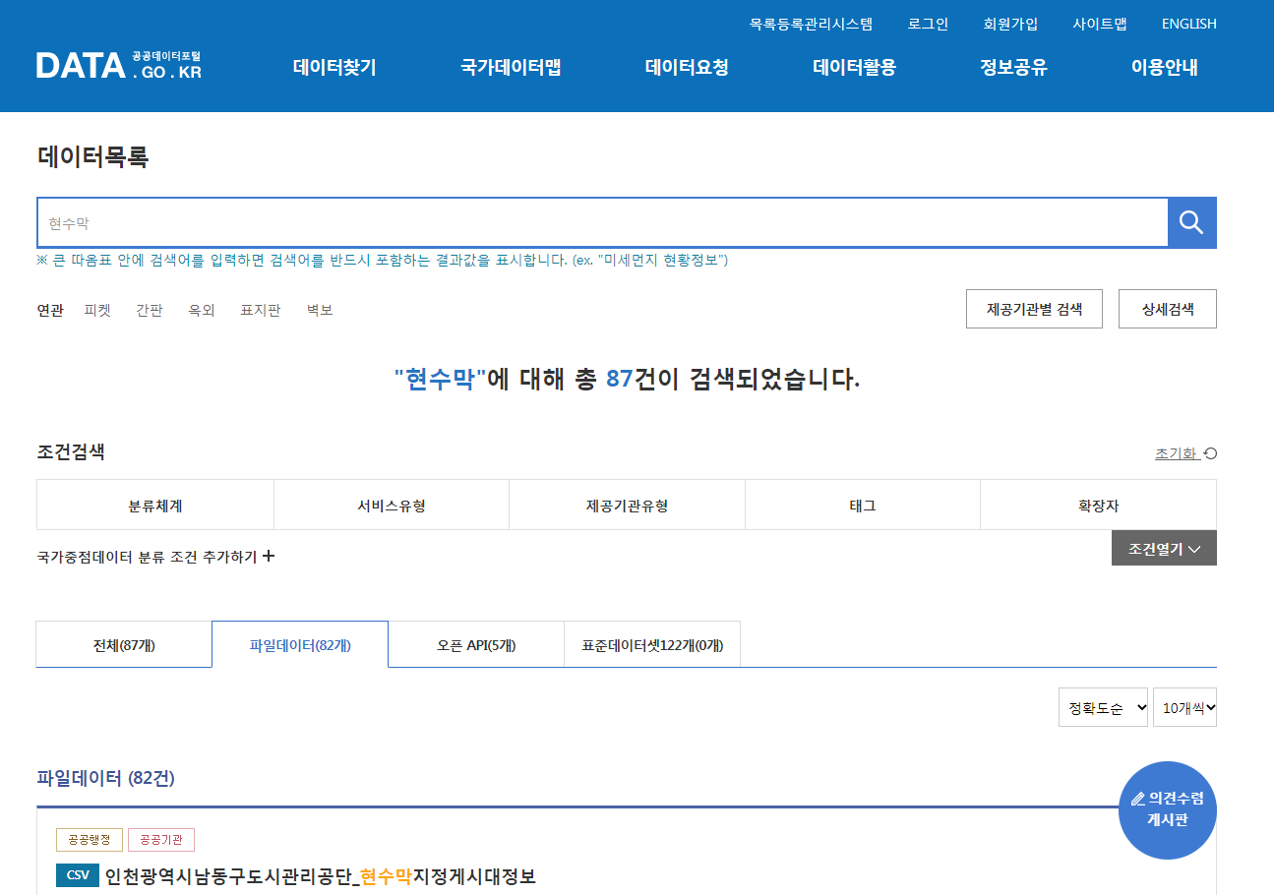Click the search result count message text
Image resolution: width=1274 pixels, height=895 pixels.
[x=627, y=379]
